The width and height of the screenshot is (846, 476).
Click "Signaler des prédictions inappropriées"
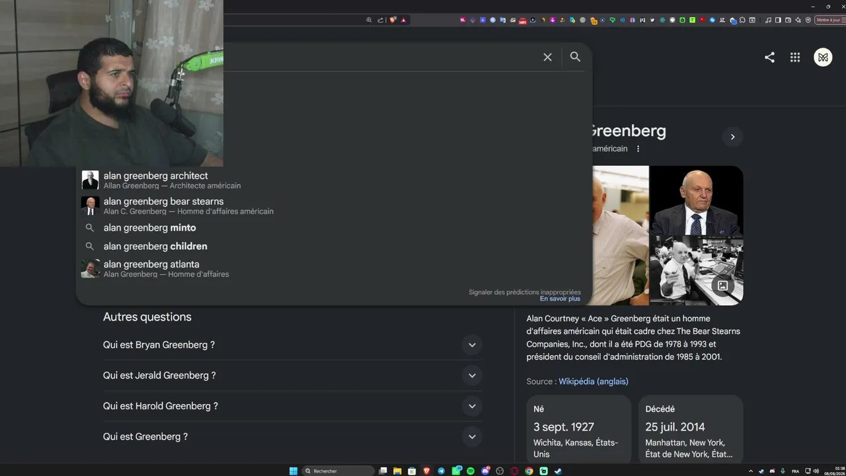[x=525, y=292]
